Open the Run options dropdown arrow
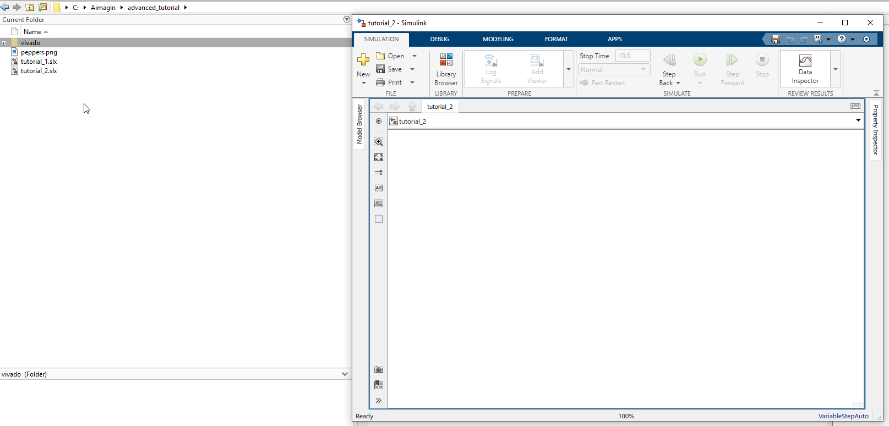 (700, 83)
